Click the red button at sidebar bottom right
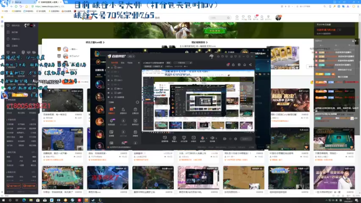This screenshot has width=361, height=203. [29, 186]
